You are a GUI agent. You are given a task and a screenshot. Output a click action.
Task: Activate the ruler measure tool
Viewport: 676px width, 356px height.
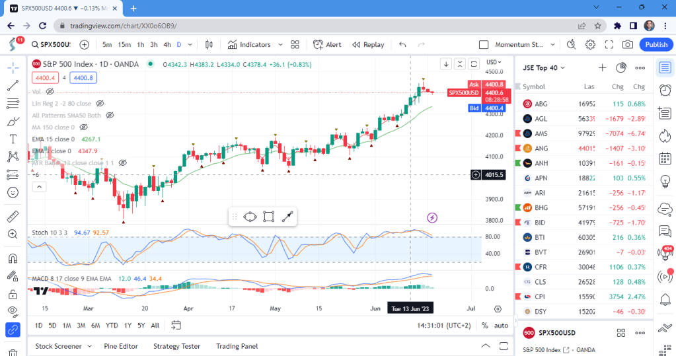point(13,216)
